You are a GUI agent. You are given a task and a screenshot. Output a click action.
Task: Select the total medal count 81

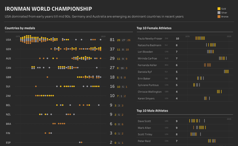click(112, 40)
